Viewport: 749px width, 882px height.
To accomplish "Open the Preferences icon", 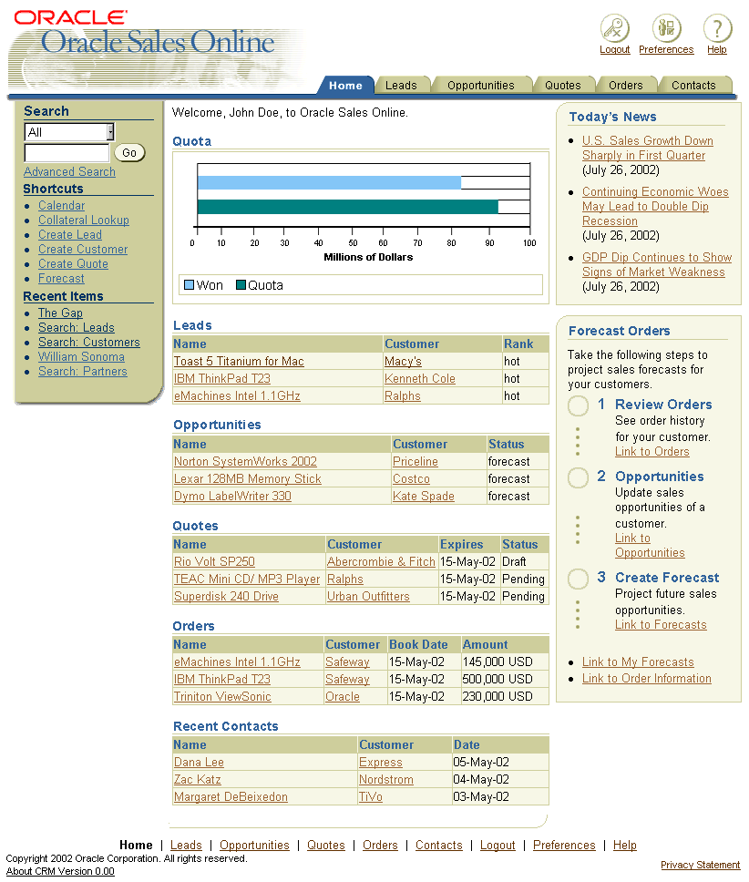I will [x=666, y=28].
